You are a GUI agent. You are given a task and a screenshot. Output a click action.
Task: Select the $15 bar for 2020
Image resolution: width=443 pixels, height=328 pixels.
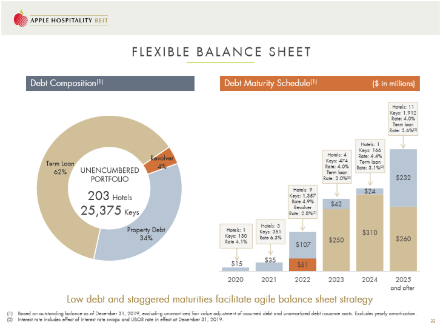(x=235, y=268)
